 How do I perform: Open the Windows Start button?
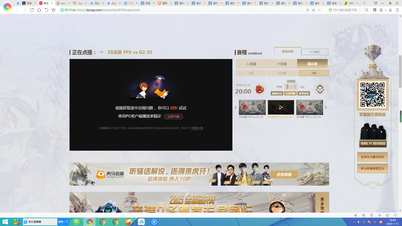5,222
